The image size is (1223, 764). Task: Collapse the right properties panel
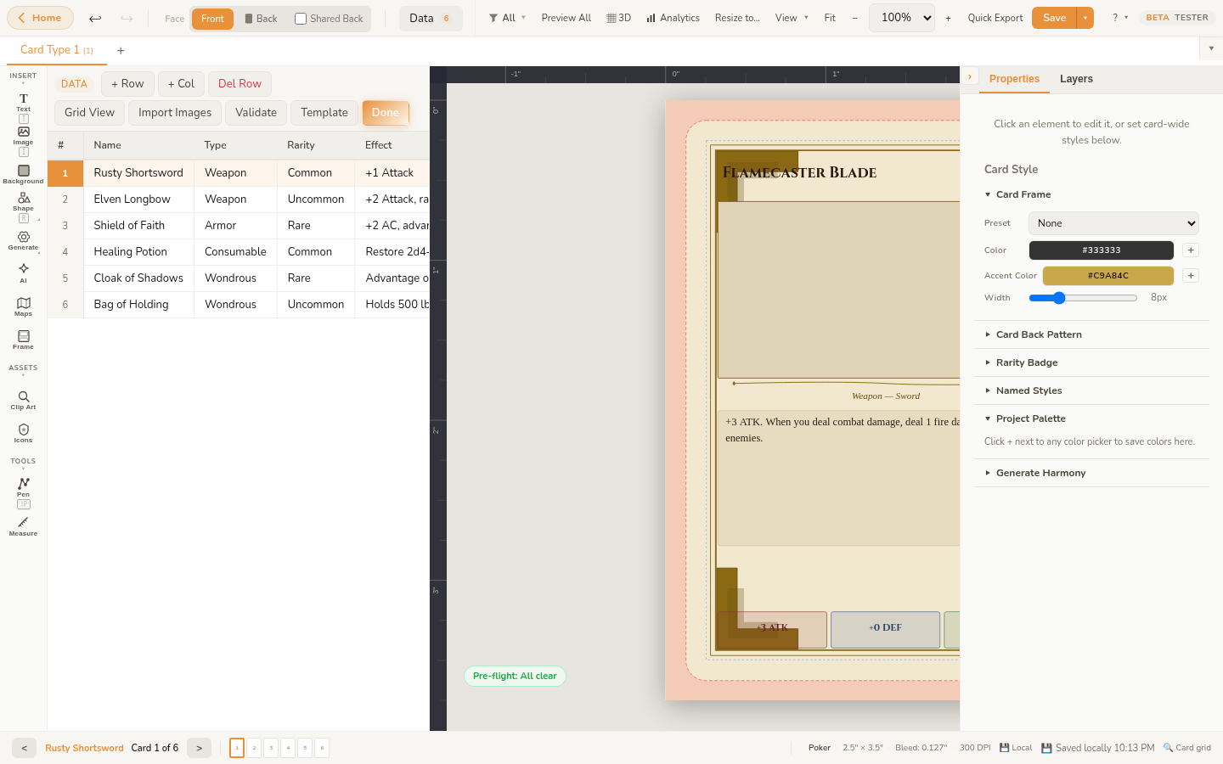[x=970, y=76]
